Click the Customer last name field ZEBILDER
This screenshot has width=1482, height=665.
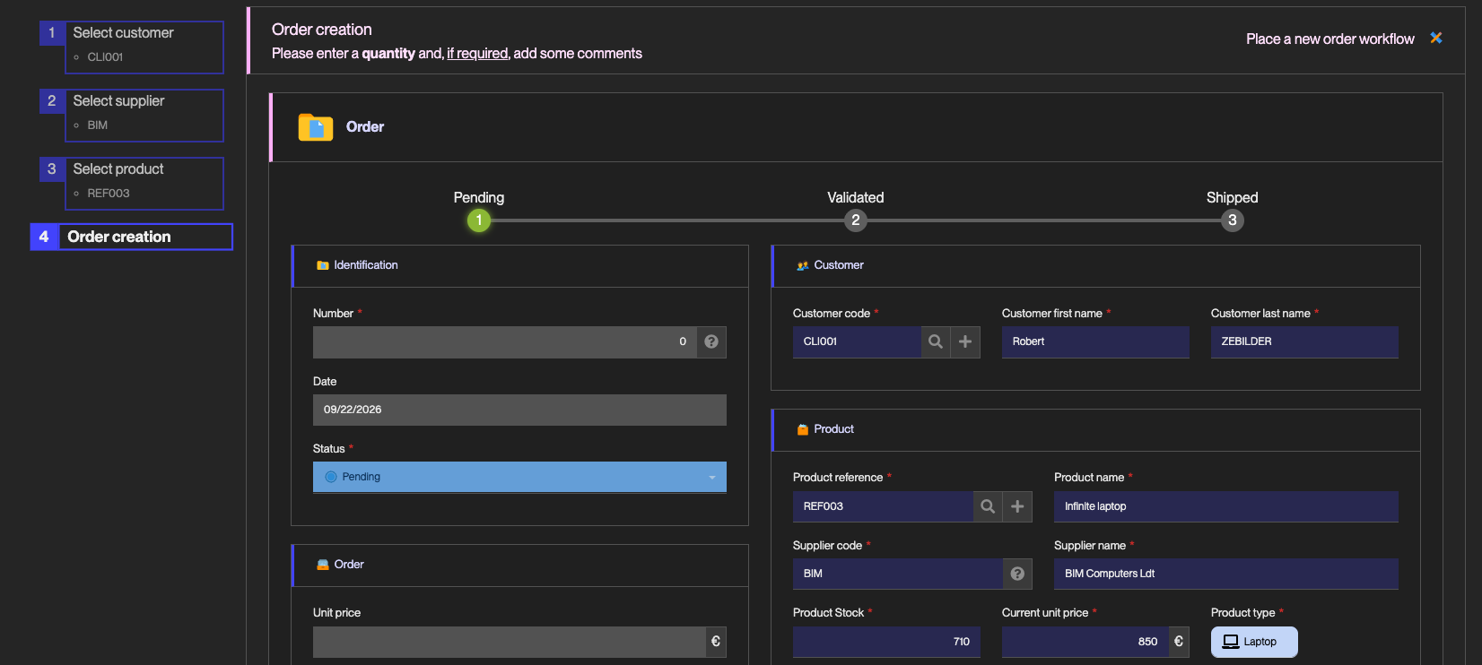click(1304, 341)
